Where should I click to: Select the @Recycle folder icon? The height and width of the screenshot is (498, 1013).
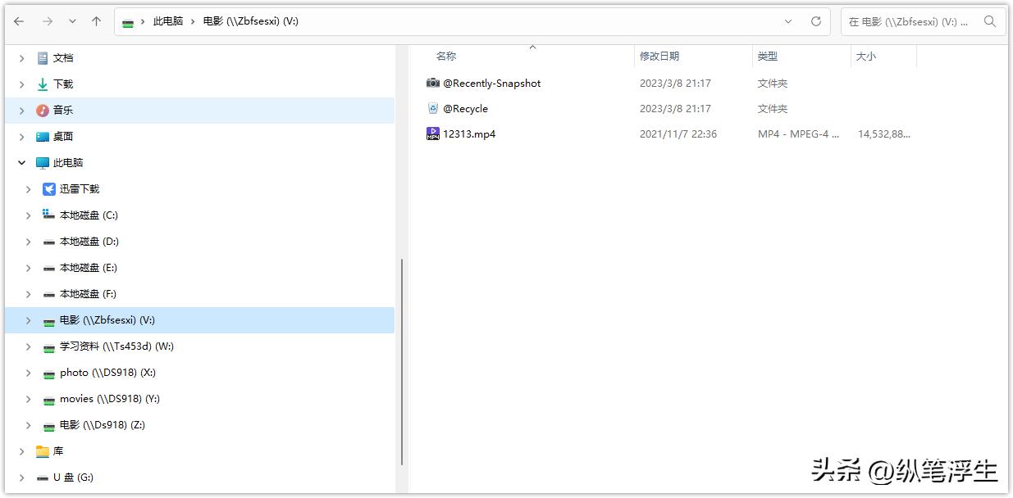tap(433, 108)
